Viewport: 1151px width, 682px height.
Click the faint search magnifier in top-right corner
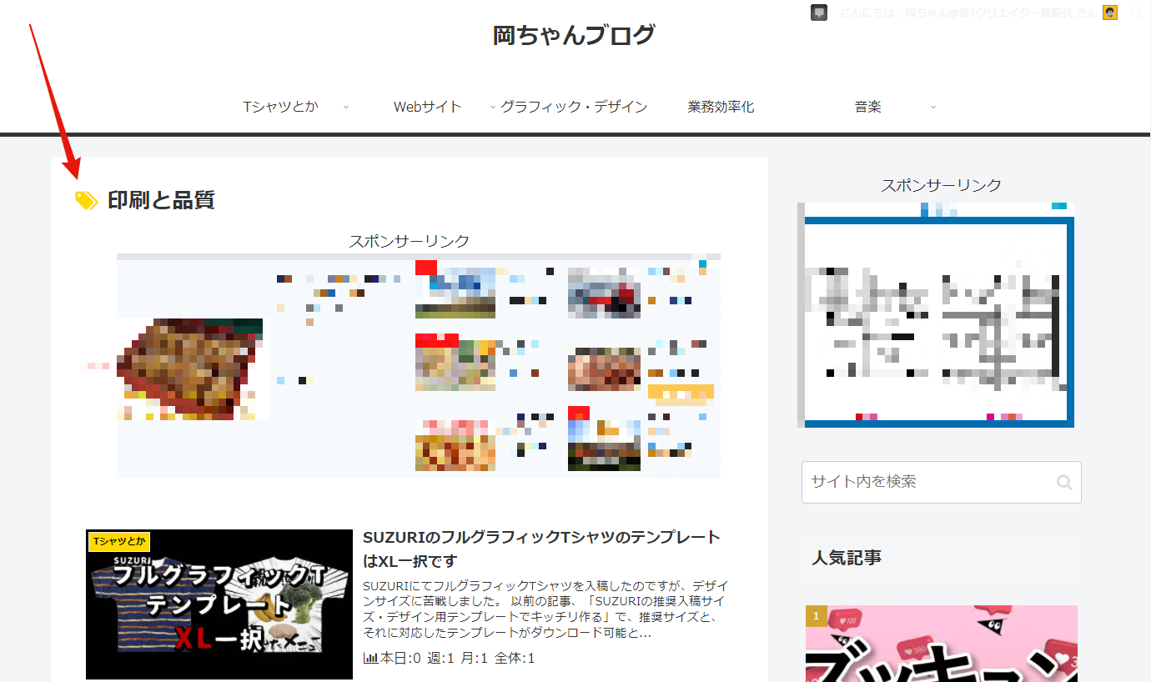coord(1136,13)
